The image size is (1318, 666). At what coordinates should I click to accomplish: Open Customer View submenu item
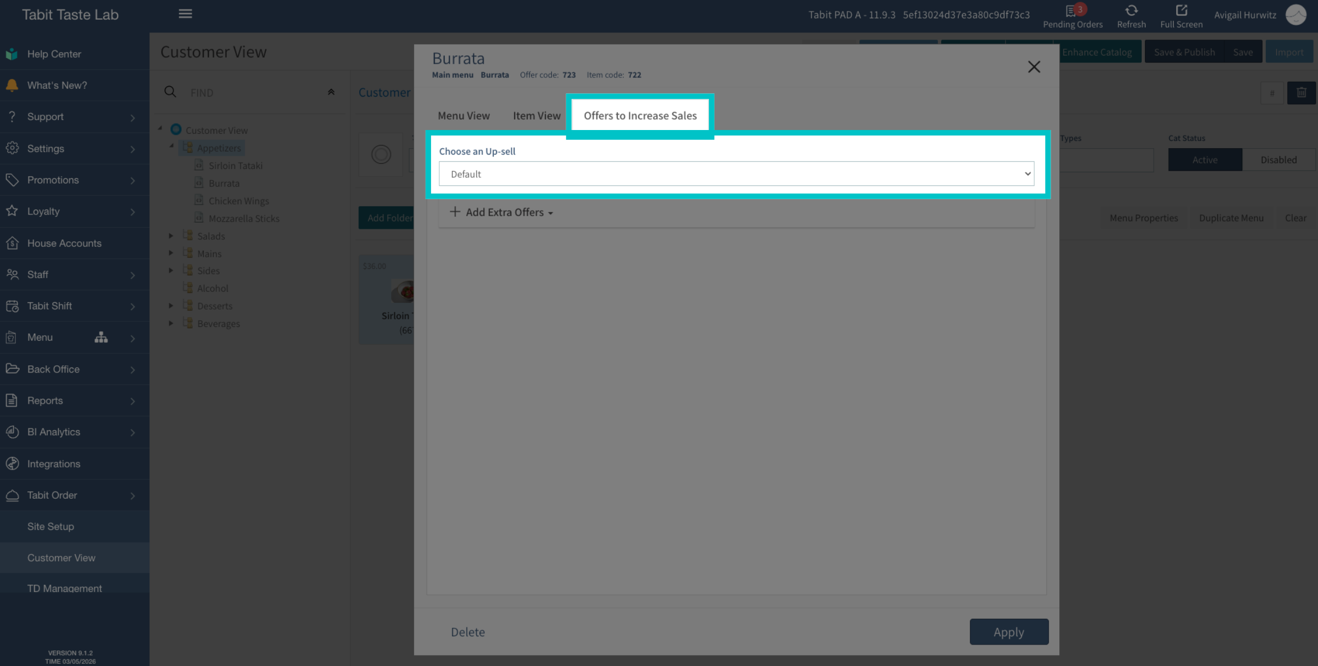coord(75,558)
